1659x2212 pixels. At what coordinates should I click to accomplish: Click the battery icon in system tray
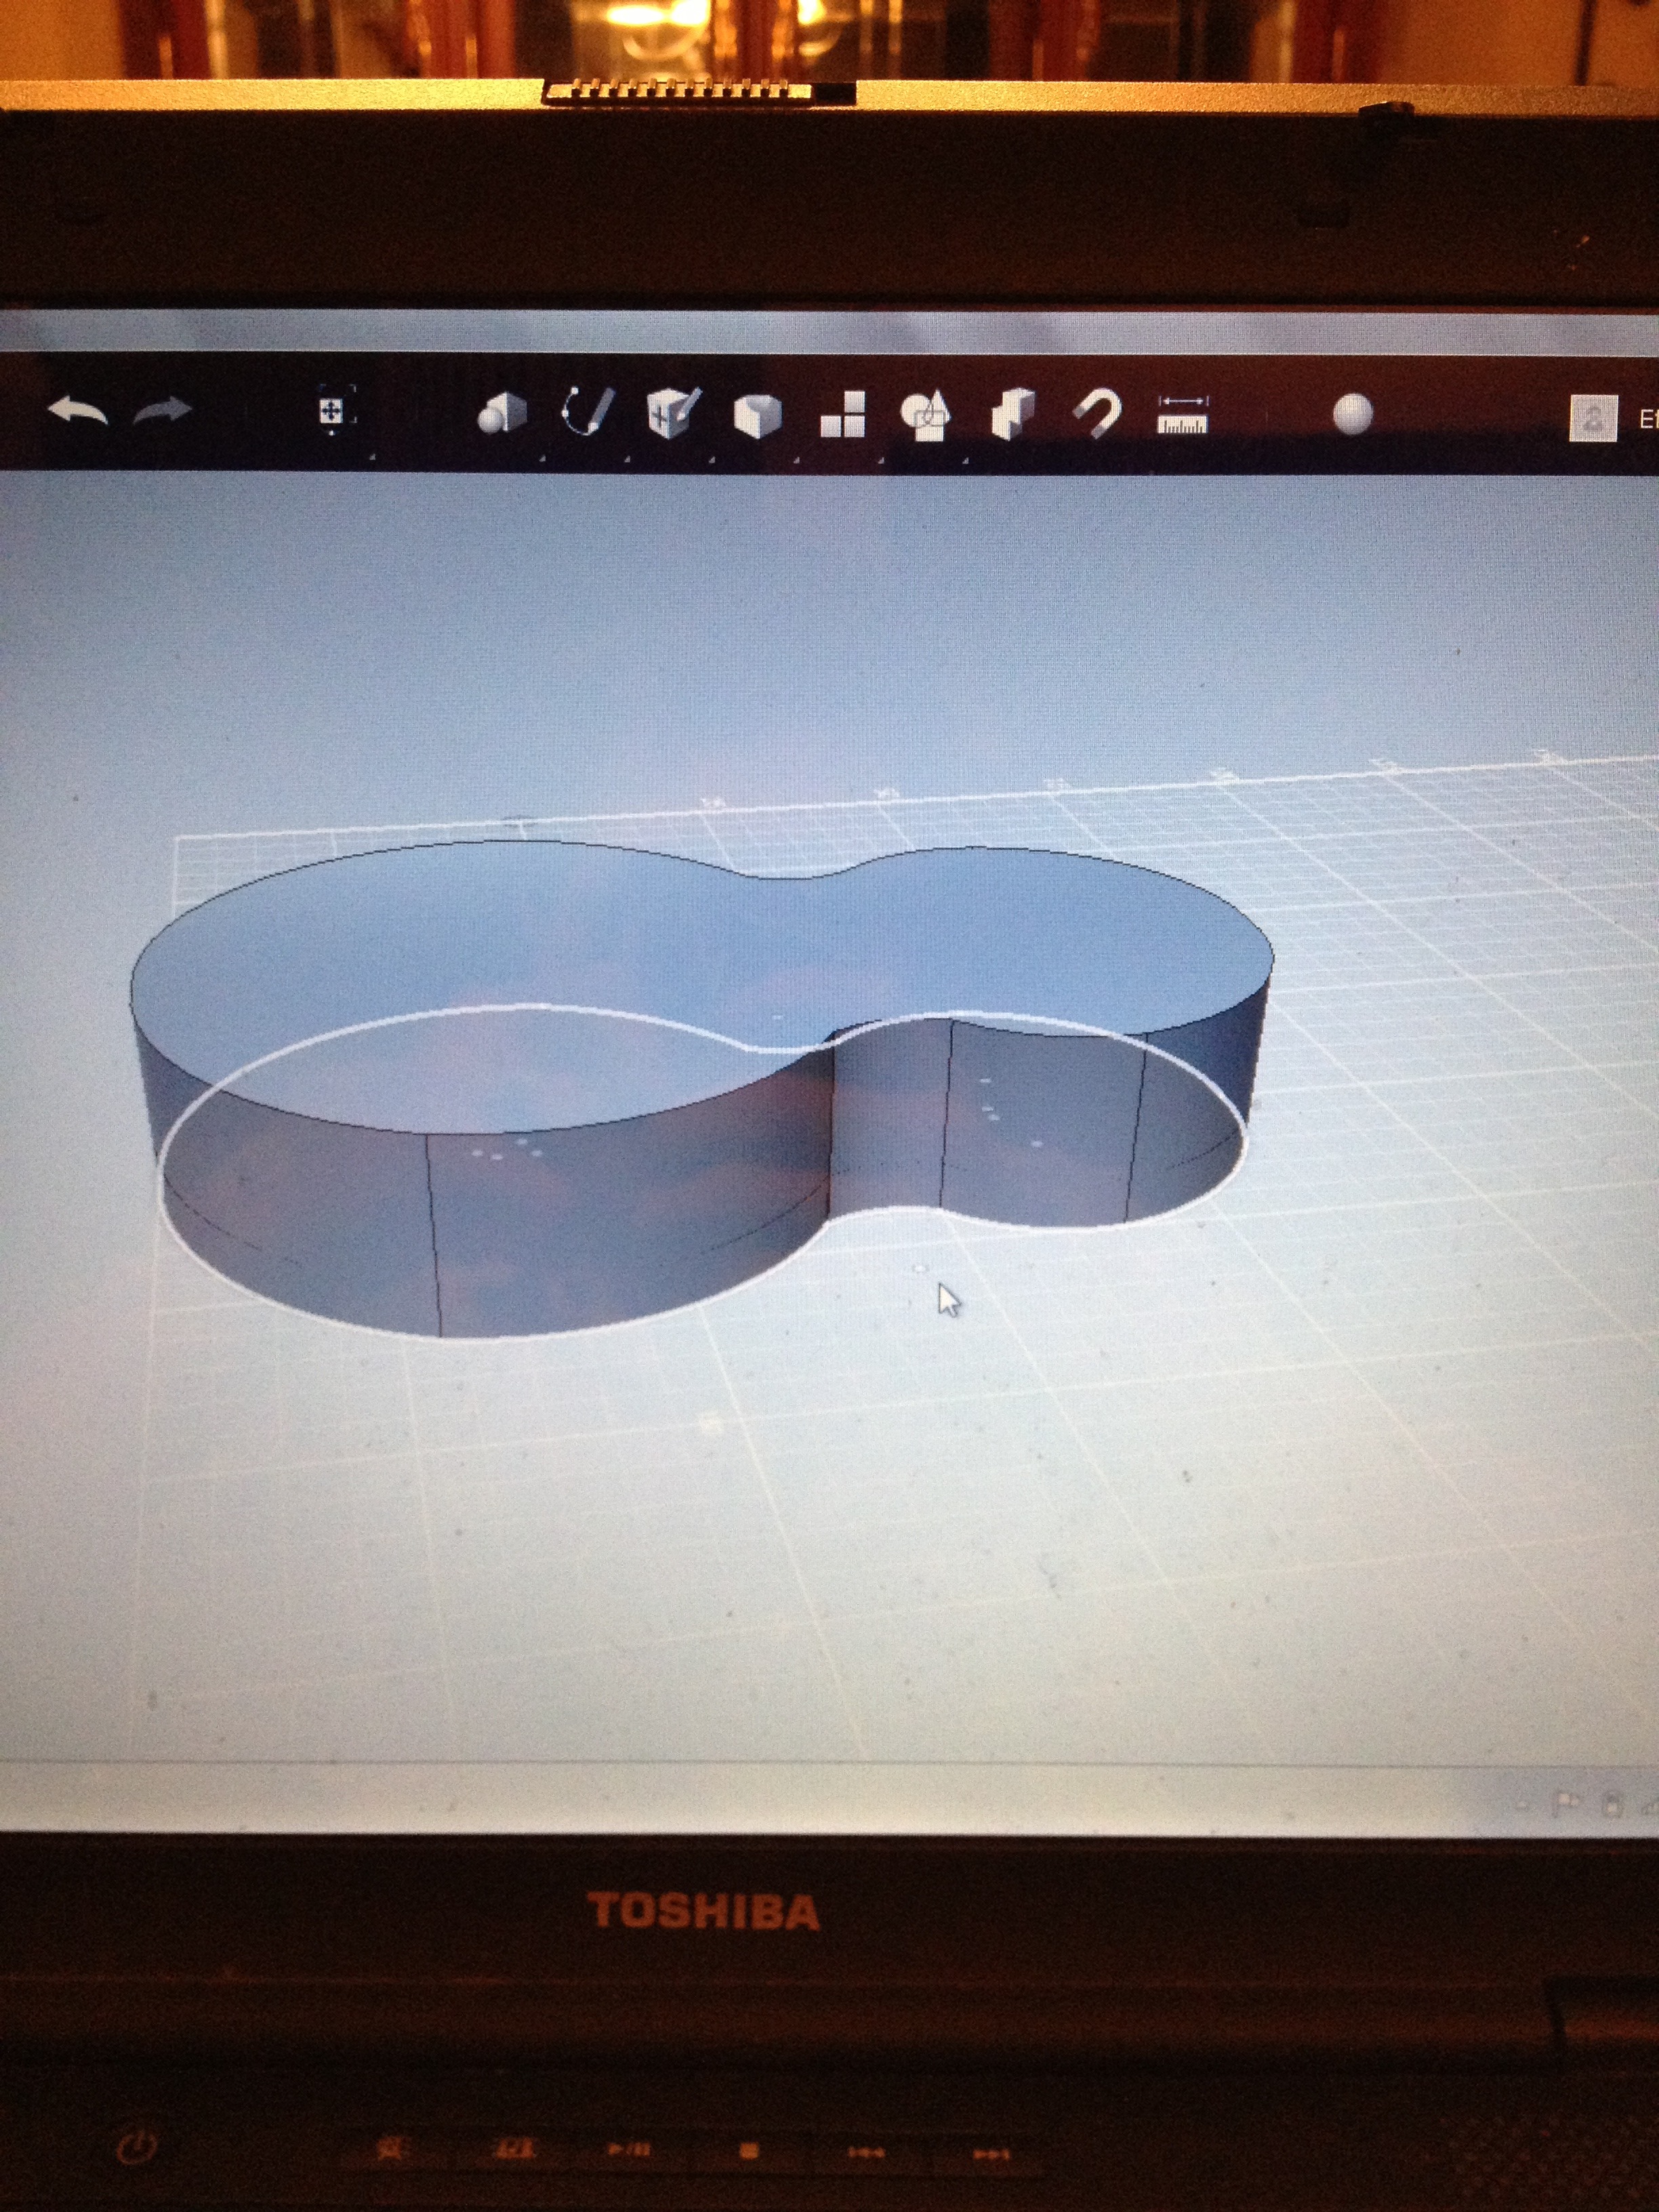pyautogui.click(x=1612, y=1805)
